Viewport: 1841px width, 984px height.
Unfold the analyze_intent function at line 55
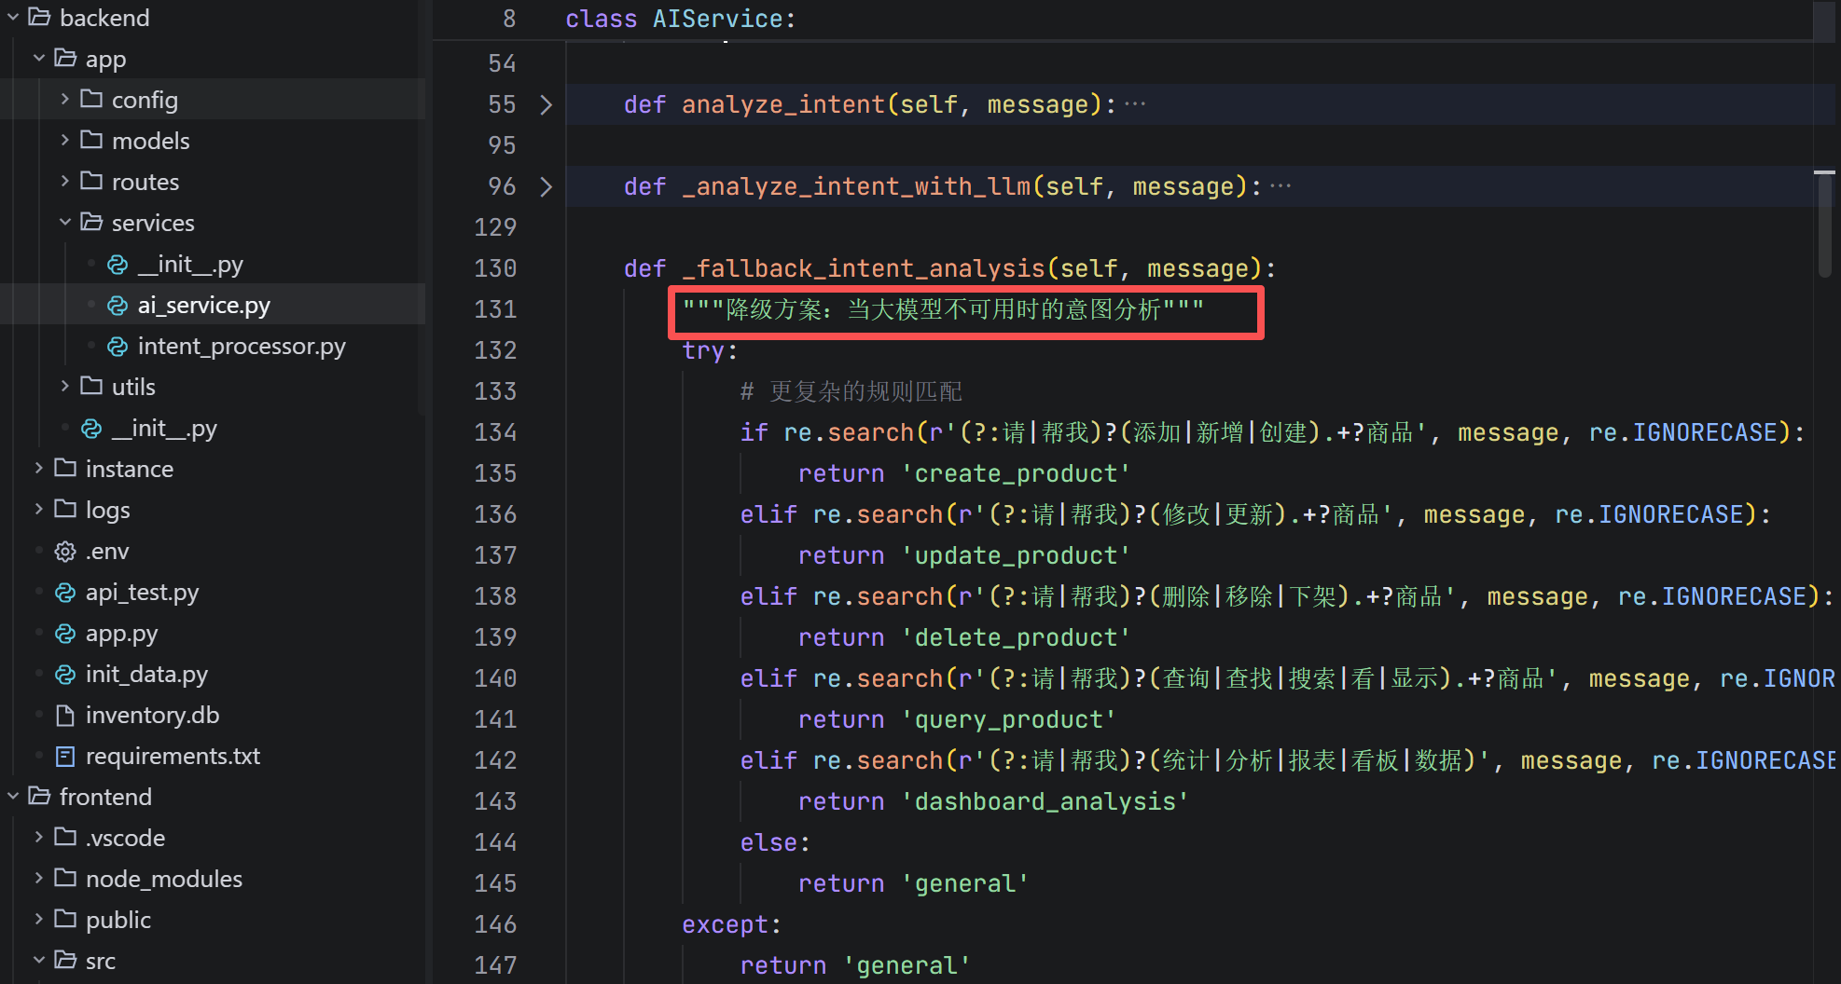(546, 104)
